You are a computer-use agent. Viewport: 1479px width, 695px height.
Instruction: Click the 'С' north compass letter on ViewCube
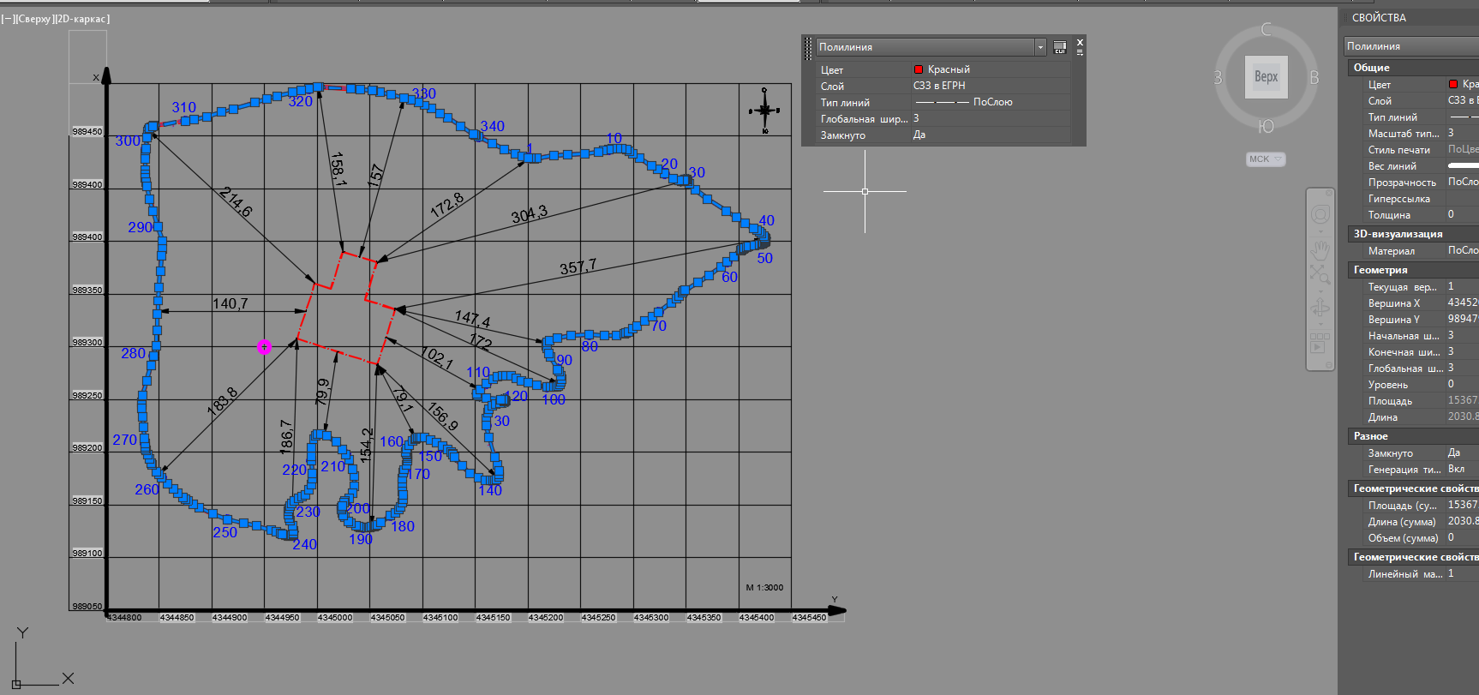click(1266, 30)
